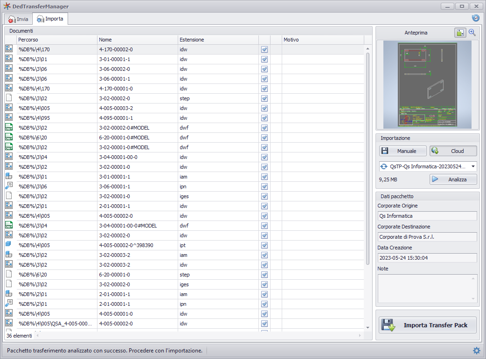The height and width of the screenshot is (359, 486).
Task: Click assembly icon of 3-01-00001-1 iam row
Action: pos(9,176)
